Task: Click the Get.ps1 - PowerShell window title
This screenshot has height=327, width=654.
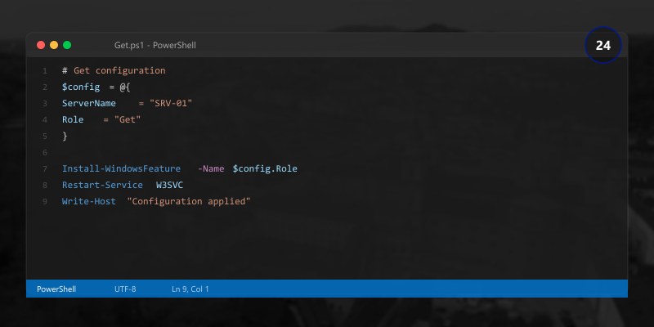Action: pyautogui.click(x=155, y=45)
